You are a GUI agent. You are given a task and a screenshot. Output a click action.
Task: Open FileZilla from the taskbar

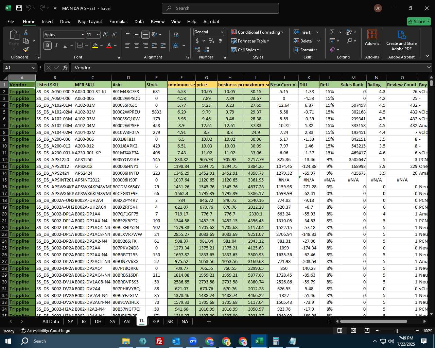[x=159, y=341]
